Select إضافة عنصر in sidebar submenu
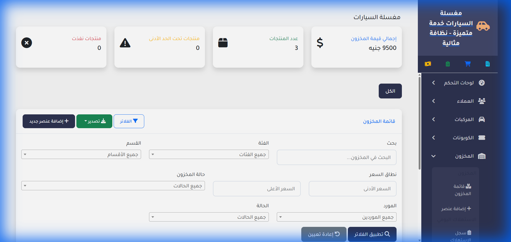 456,209
